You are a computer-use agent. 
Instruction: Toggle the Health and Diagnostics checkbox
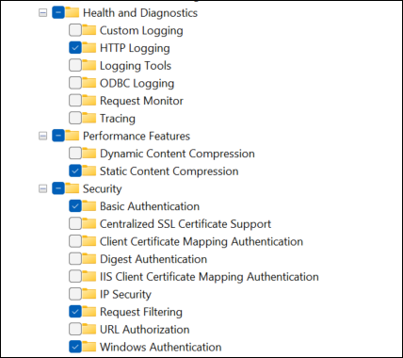point(58,13)
